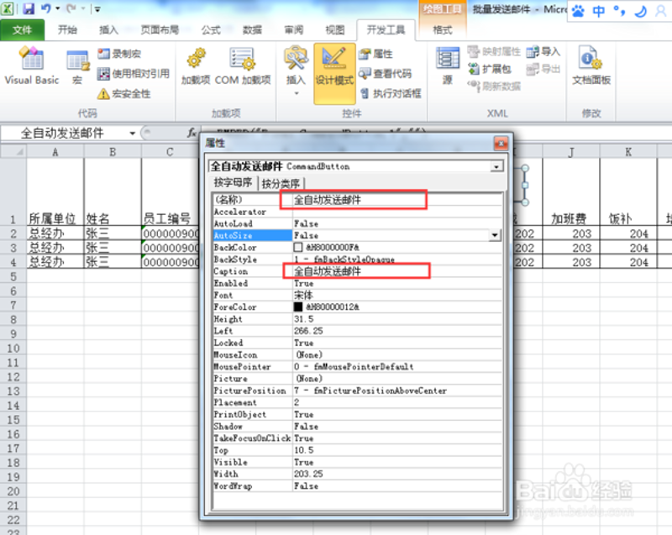Viewport: 672px width, 535px height.
Task: Select the MousePointer property row
Action: click(x=357, y=367)
